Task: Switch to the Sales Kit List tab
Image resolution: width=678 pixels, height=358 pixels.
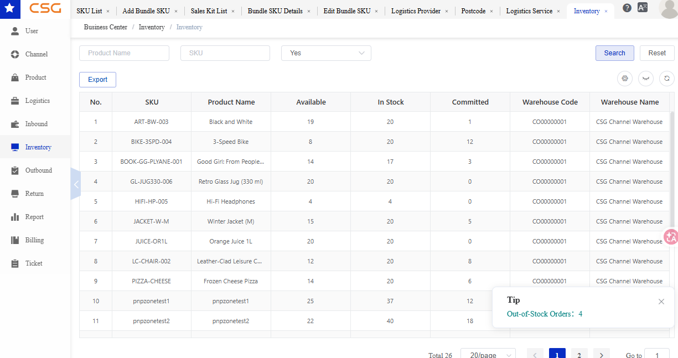Action: point(209,11)
